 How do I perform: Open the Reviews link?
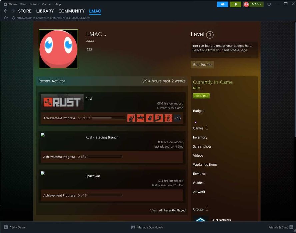[x=199, y=174]
